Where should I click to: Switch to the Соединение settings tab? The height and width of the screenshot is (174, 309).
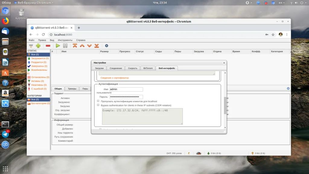tap(116, 68)
